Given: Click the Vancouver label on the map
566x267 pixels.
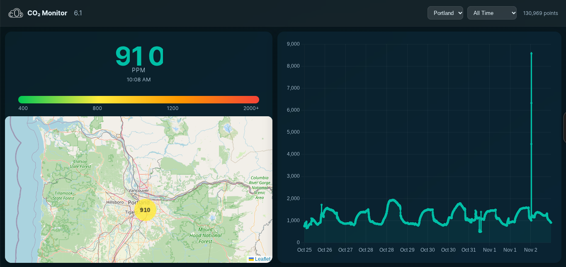Looking at the screenshot, I should tap(139, 191).
